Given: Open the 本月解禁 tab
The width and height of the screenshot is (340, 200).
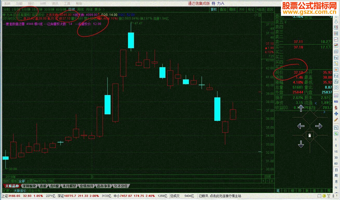Looking at the screenshot, I should coord(69,186).
